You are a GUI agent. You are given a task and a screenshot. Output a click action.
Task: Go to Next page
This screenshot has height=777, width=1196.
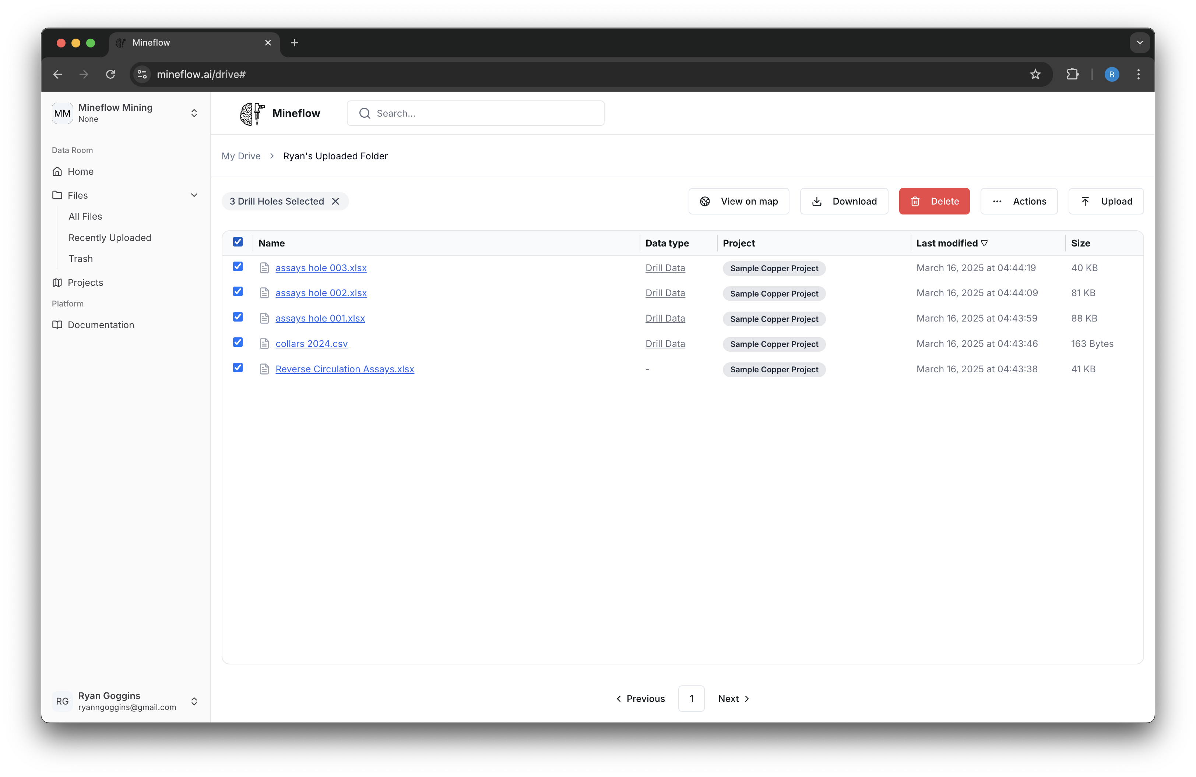tap(734, 699)
